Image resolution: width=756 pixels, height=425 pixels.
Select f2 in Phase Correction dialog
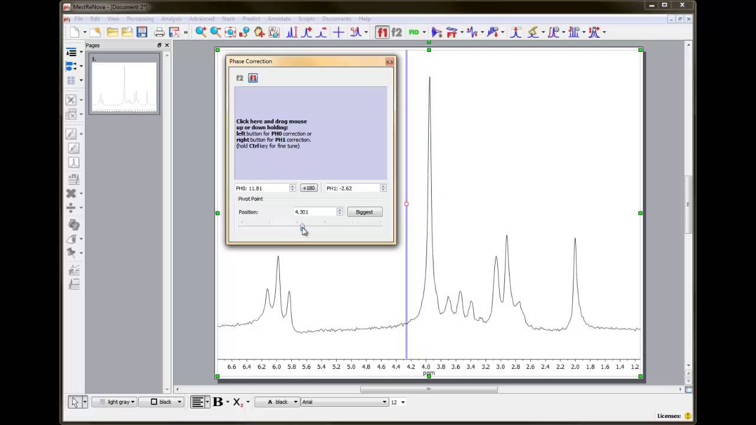240,78
